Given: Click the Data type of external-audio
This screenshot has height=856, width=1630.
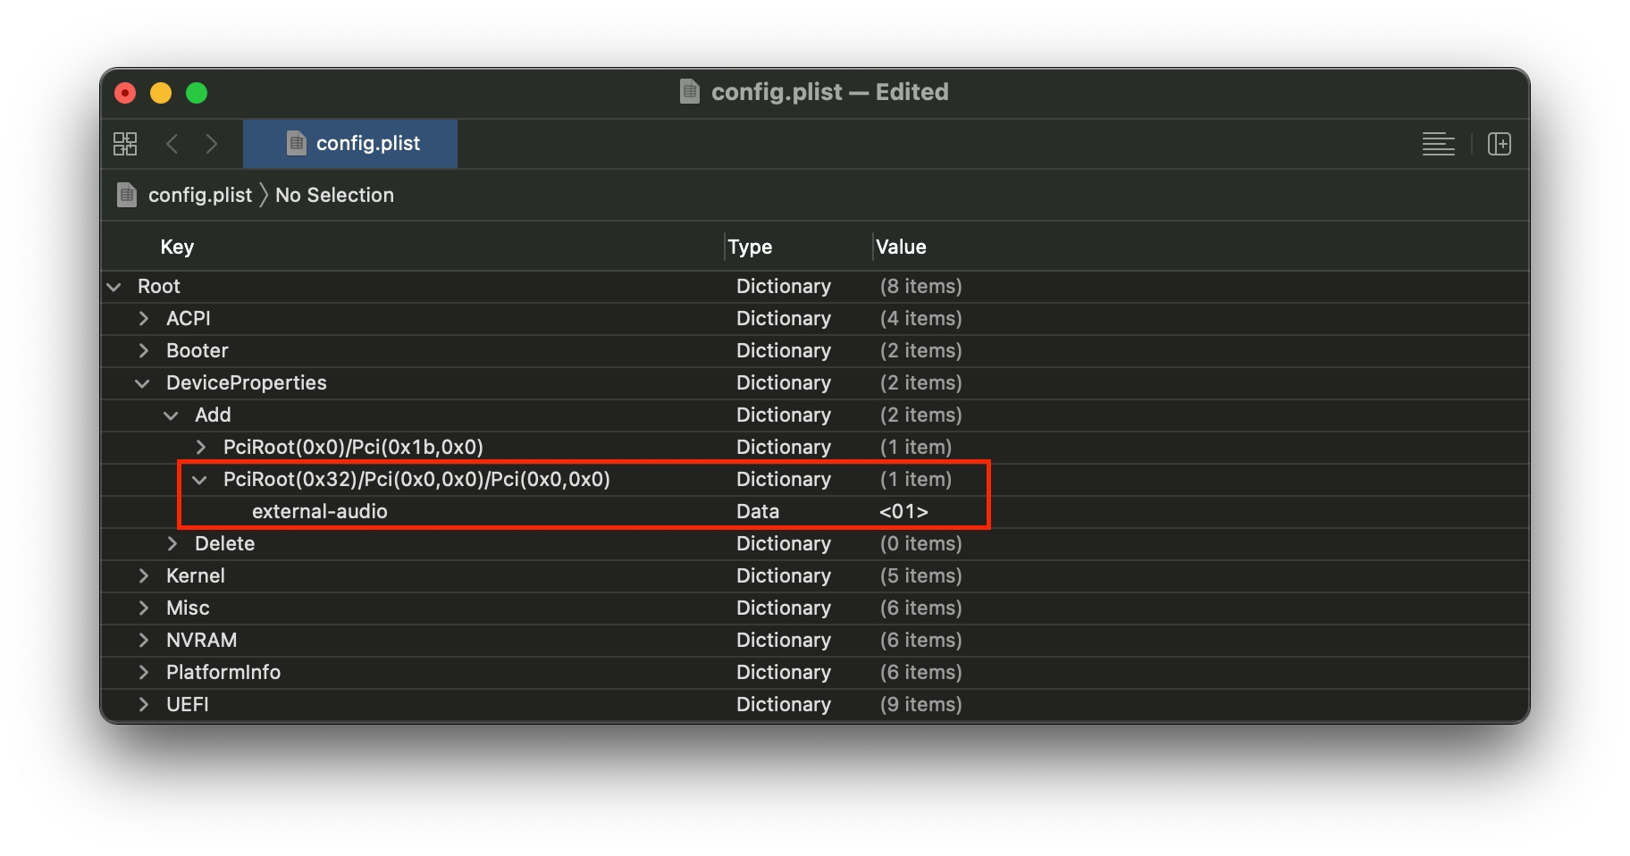Looking at the screenshot, I should pos(758,511).
